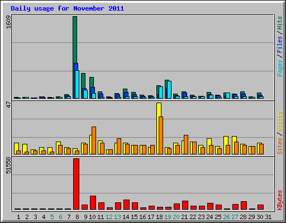286x223 pixels.
Task: Click the red KBytes bar for day 10
Action: coord(93,202)
